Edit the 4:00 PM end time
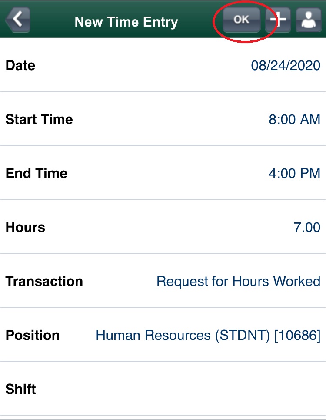This screenshot has width=326, height=420. click(294, 174)
